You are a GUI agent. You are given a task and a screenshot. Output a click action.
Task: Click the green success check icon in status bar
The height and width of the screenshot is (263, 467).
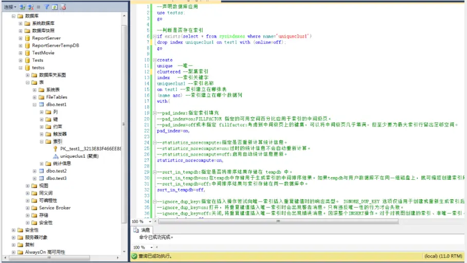134,256
